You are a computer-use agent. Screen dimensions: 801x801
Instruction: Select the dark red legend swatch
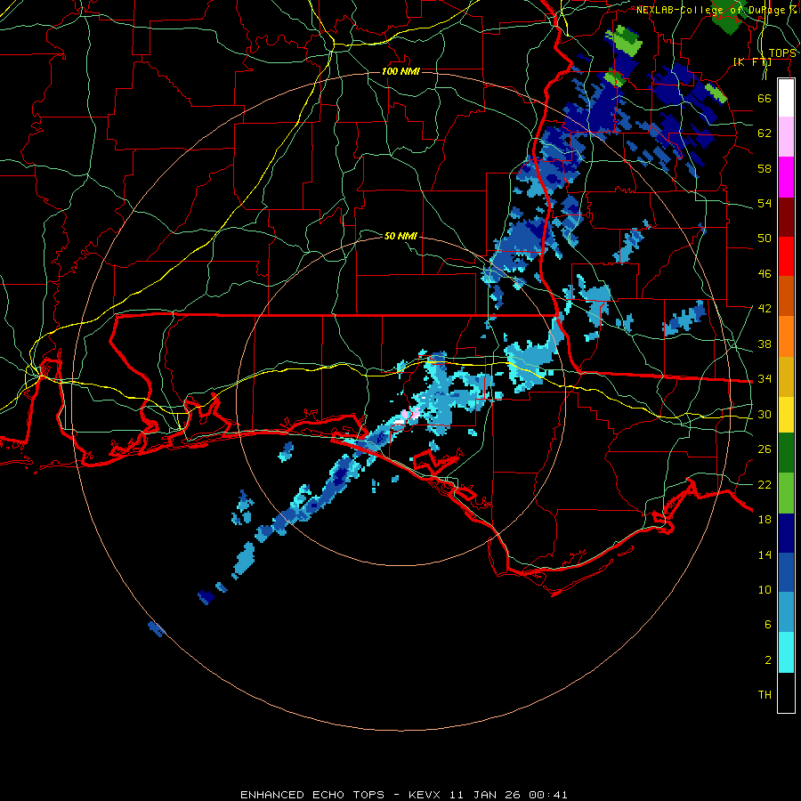tap(786, 216)
